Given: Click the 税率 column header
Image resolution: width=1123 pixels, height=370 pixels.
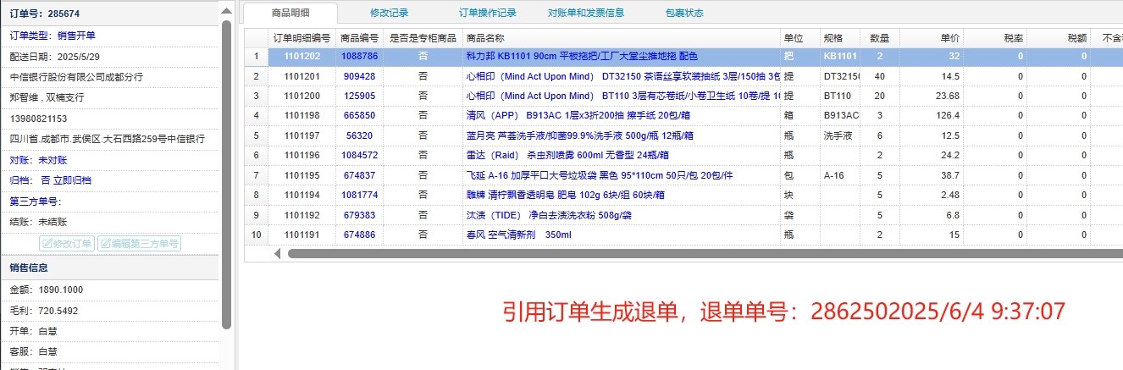Looking at the screenshot, I should (x=995, y=38).
